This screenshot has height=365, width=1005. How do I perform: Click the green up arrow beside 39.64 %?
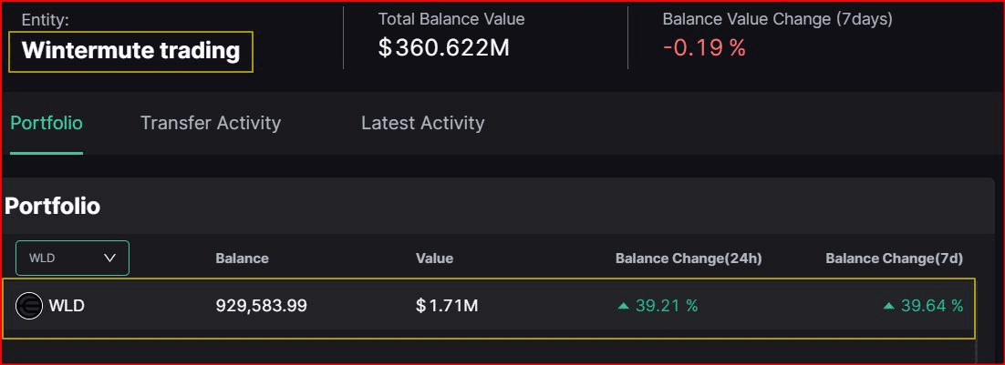(x=888, y=307)
